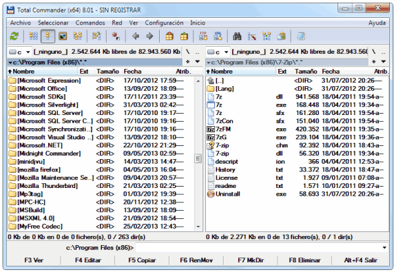Click left panel scrollbar up arrow
This screenshot has width=396, height=272.
pos(198,81)
